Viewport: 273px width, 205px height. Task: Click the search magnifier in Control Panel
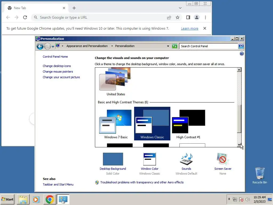click(x=241, y=46)
